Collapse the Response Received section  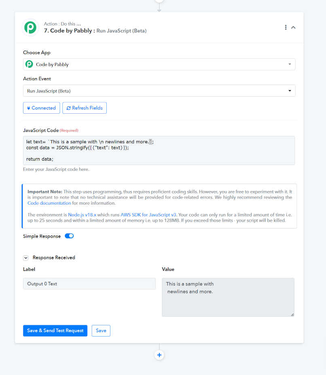pos(26,258)
